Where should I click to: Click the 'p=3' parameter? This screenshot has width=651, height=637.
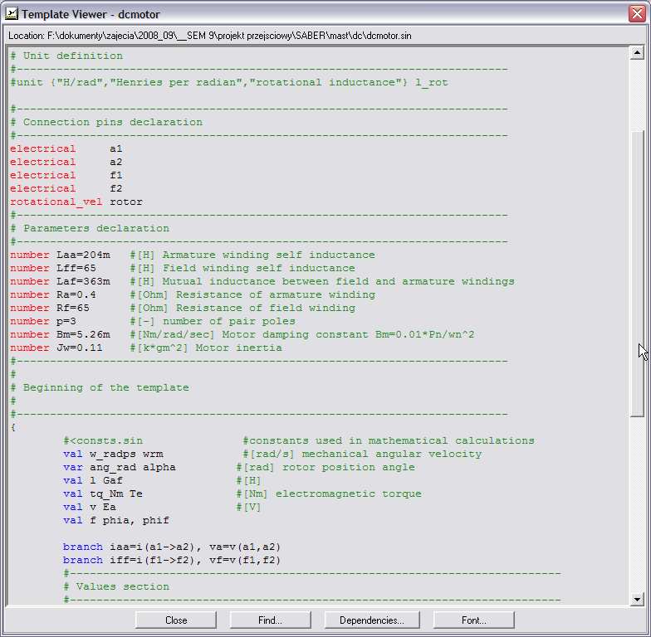point(66,321)
